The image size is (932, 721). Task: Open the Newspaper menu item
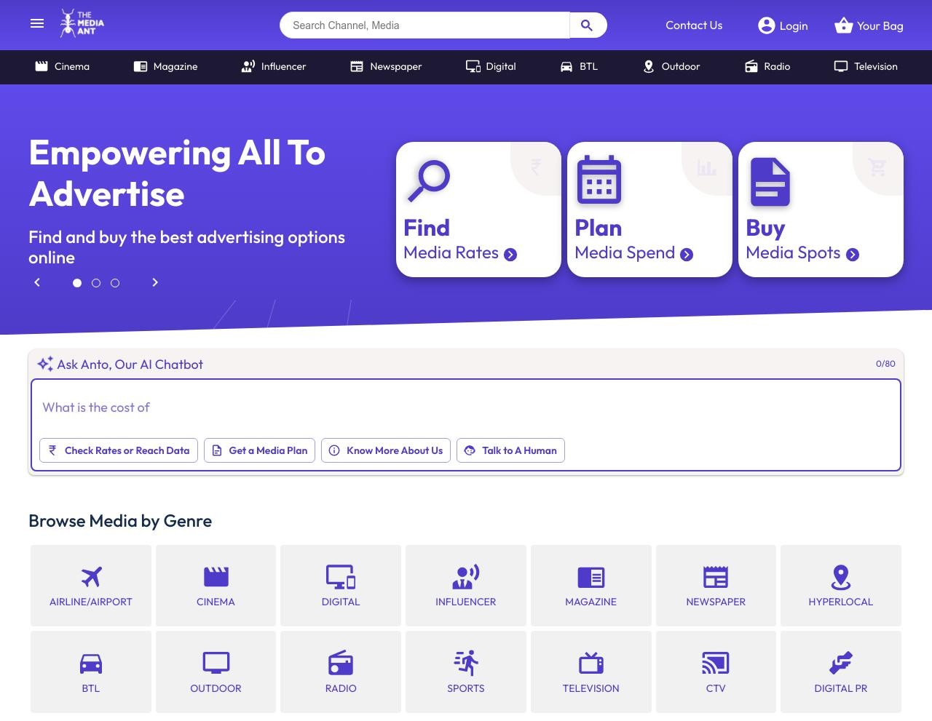coord(386,66)
